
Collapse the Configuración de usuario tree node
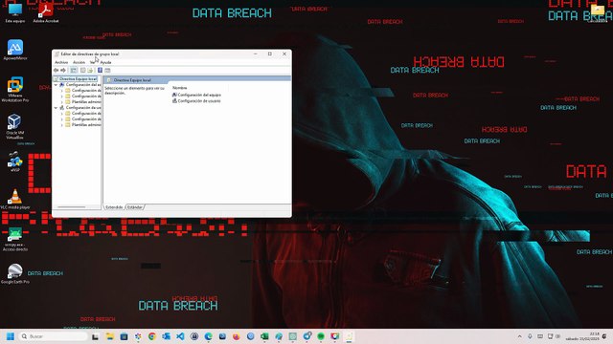coord(56,108)
